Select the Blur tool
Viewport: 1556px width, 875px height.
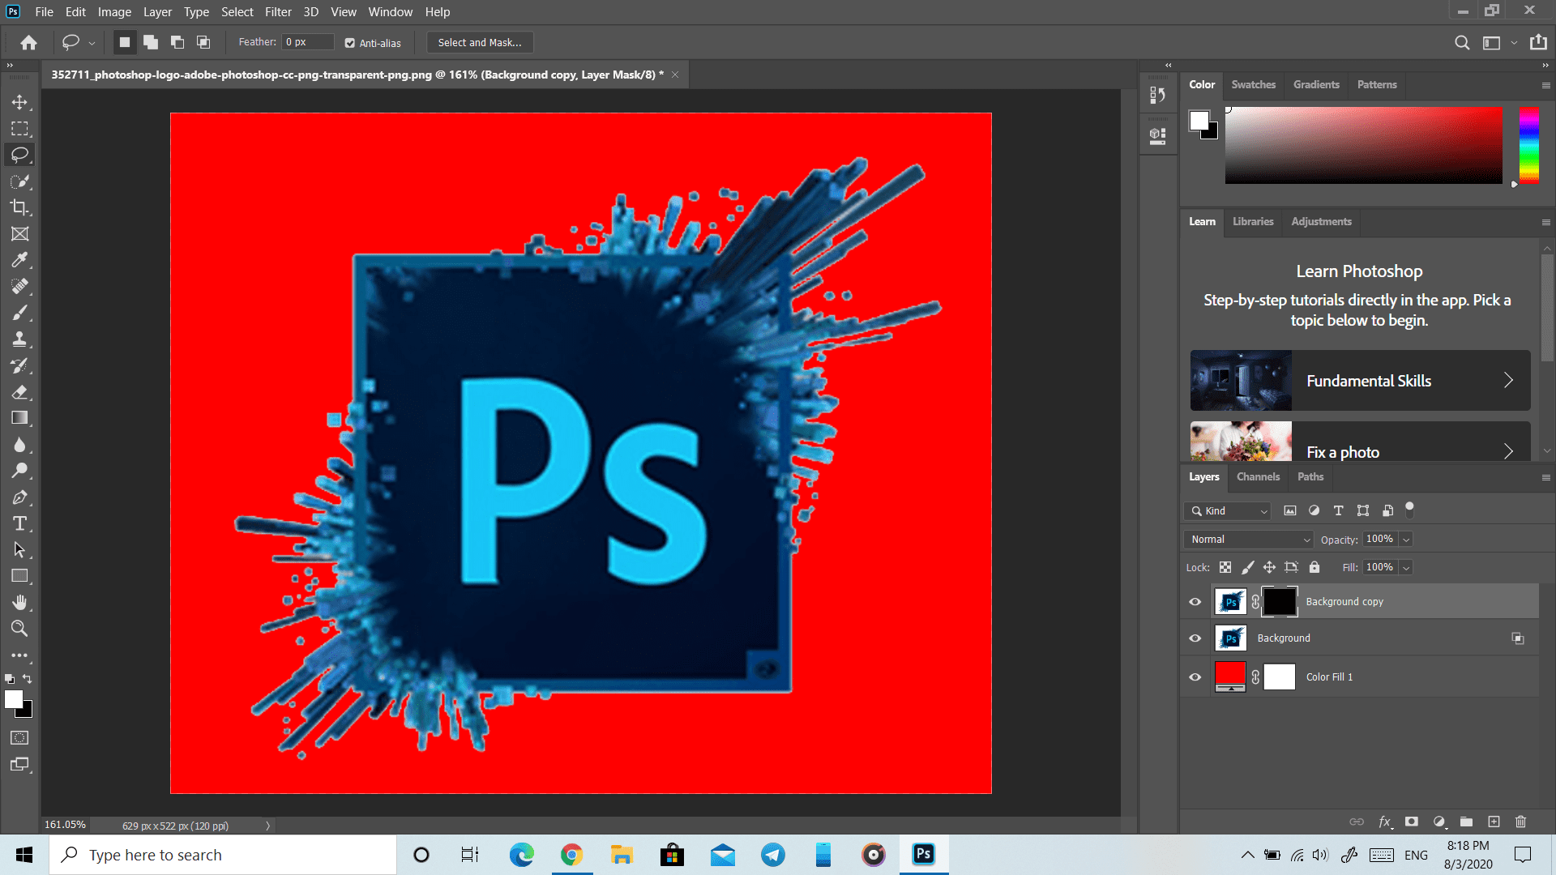tap(19, 445)
